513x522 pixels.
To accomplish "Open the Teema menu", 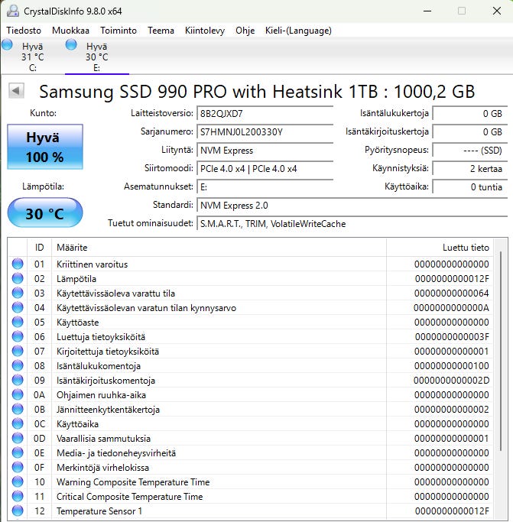I will [161, 31].
